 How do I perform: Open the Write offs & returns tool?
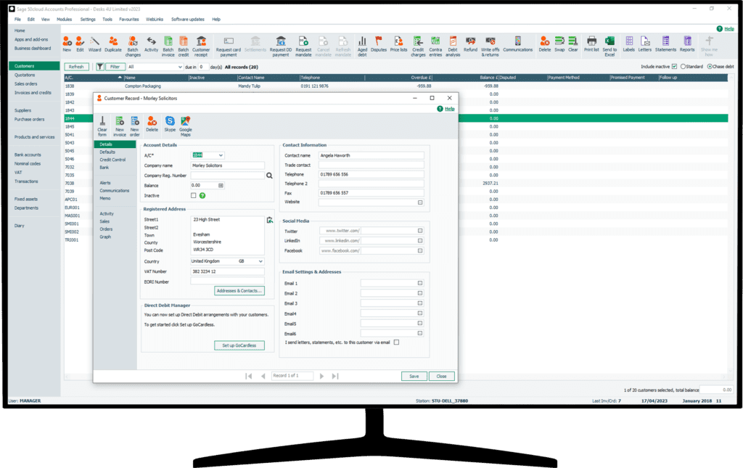tap(490, 41)
